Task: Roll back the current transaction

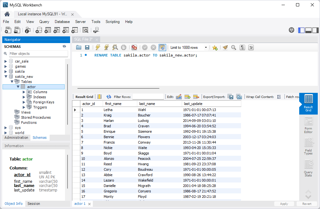Action: click(x=153, y=48)
